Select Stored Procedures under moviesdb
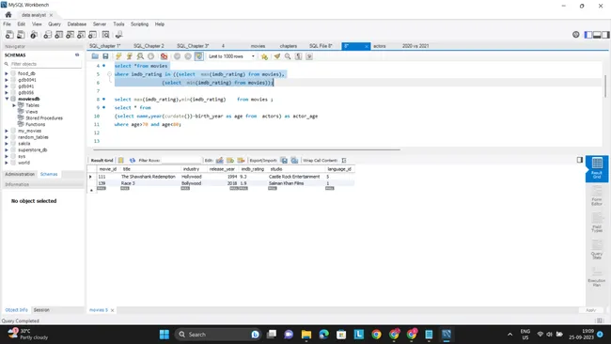The image size is (611, 344). coord(44,118)
